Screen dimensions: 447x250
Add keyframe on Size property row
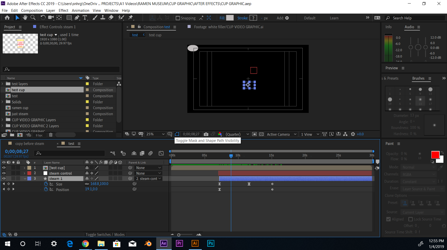coord(9,184)
